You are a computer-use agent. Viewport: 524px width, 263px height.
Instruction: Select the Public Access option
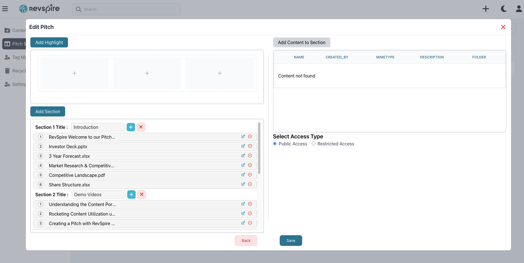275,144
